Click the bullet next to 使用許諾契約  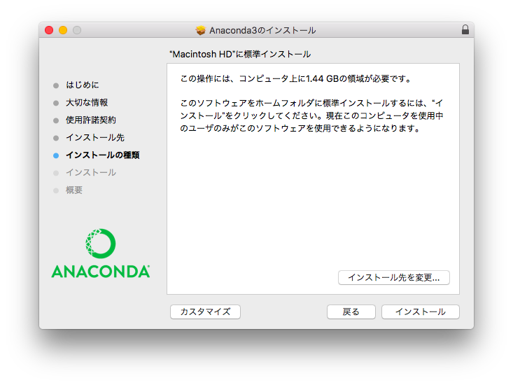[56, 120]
